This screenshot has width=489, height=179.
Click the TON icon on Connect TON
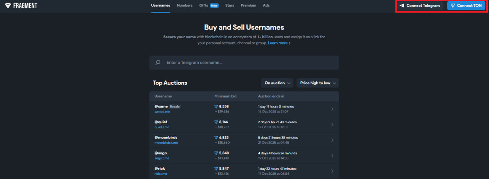453,6
